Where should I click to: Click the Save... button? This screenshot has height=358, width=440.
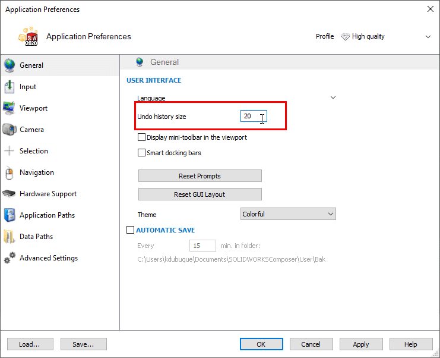pos(83,344)
